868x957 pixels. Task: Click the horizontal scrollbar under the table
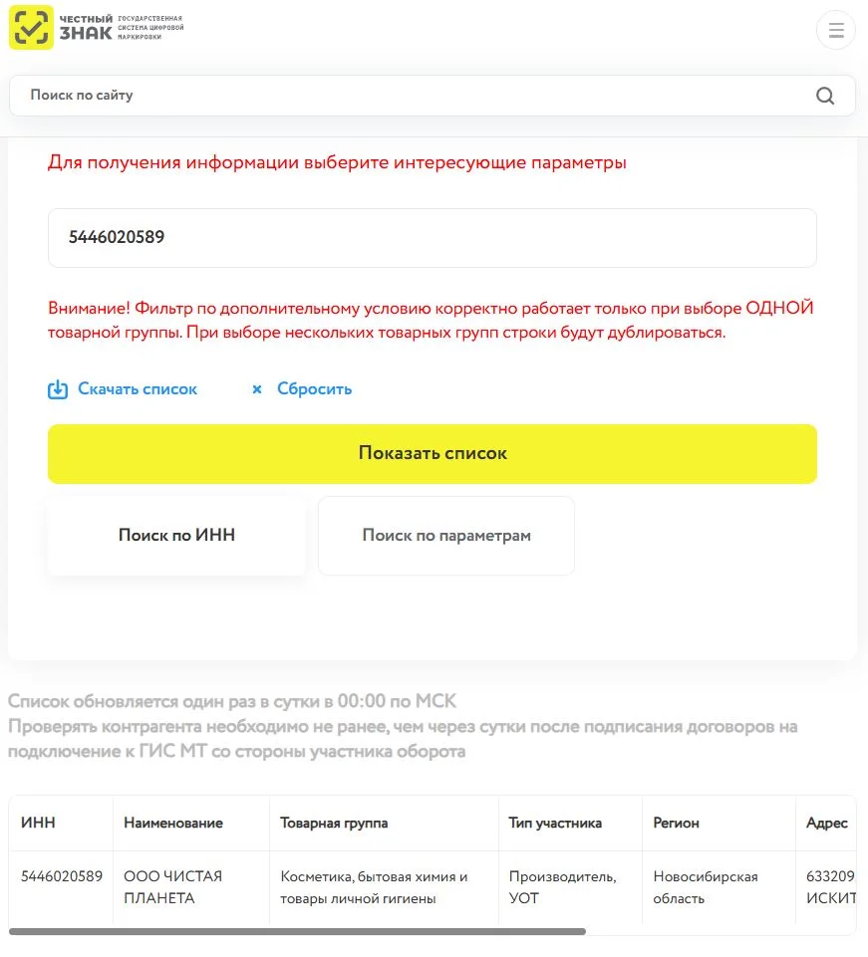tap(298, 931)
